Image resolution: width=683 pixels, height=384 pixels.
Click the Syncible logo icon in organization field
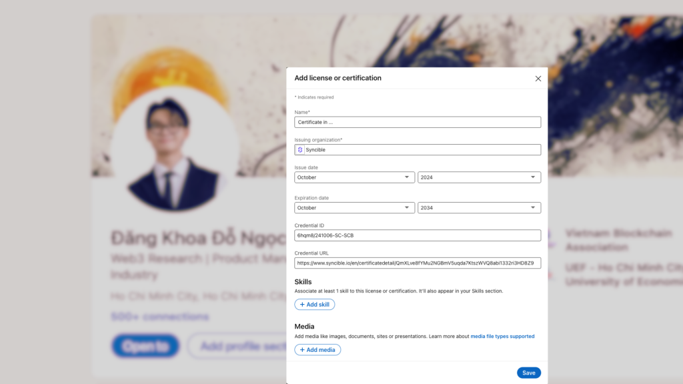click(300, 150)
